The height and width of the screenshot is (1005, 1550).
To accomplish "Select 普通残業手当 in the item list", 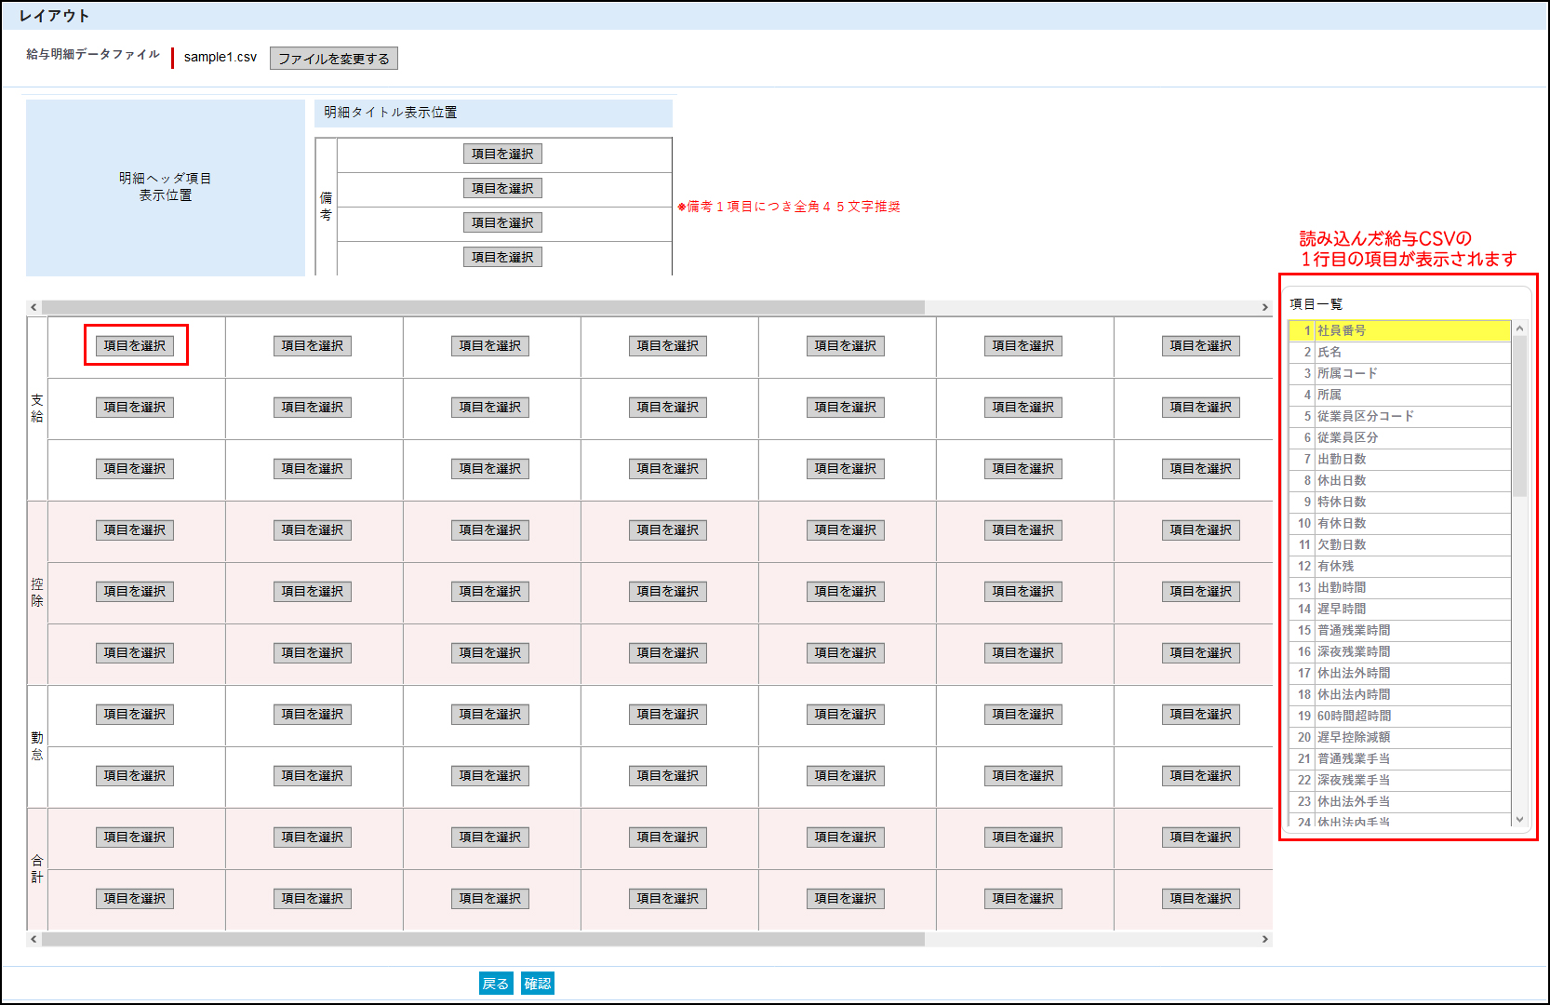I will tap(1399, 758).
